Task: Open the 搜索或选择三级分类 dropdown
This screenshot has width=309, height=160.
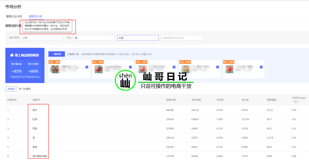Action: click(x=182, y=38)
